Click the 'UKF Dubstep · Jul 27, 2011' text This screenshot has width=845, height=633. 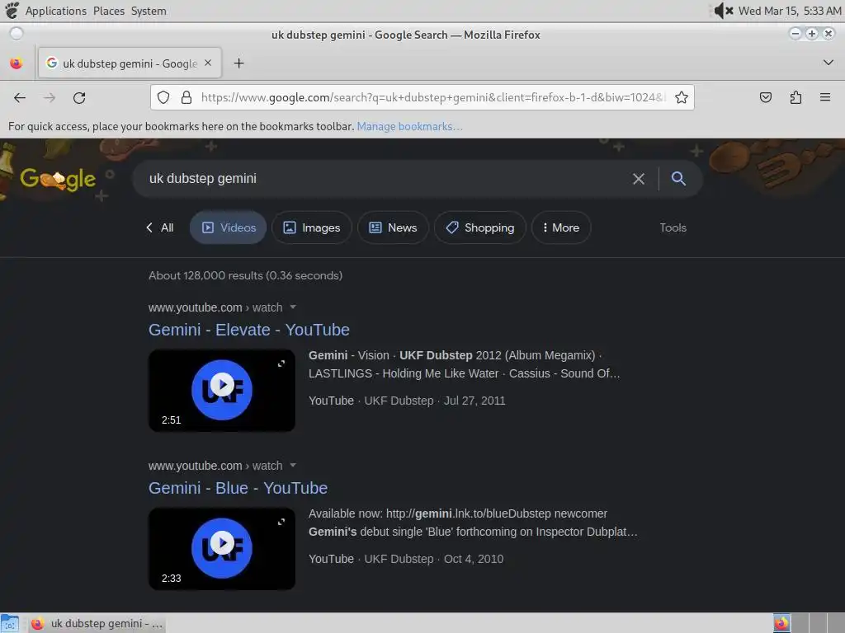(435, 401)
